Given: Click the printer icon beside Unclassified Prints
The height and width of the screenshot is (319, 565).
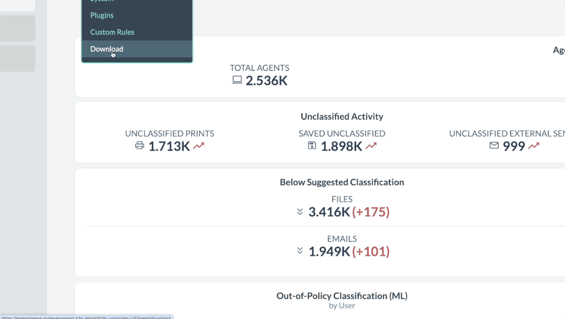Looking at the screenshot, I should coord(140,146).
